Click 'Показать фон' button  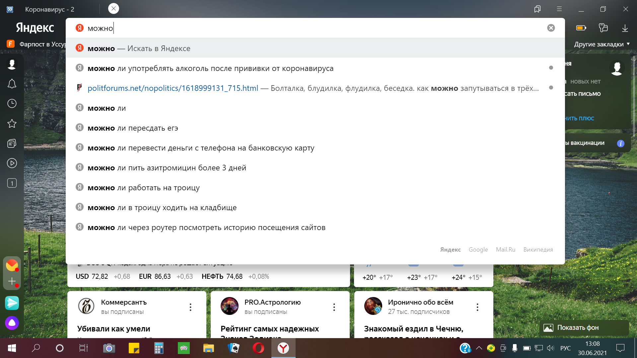click(x=584, y=328)
